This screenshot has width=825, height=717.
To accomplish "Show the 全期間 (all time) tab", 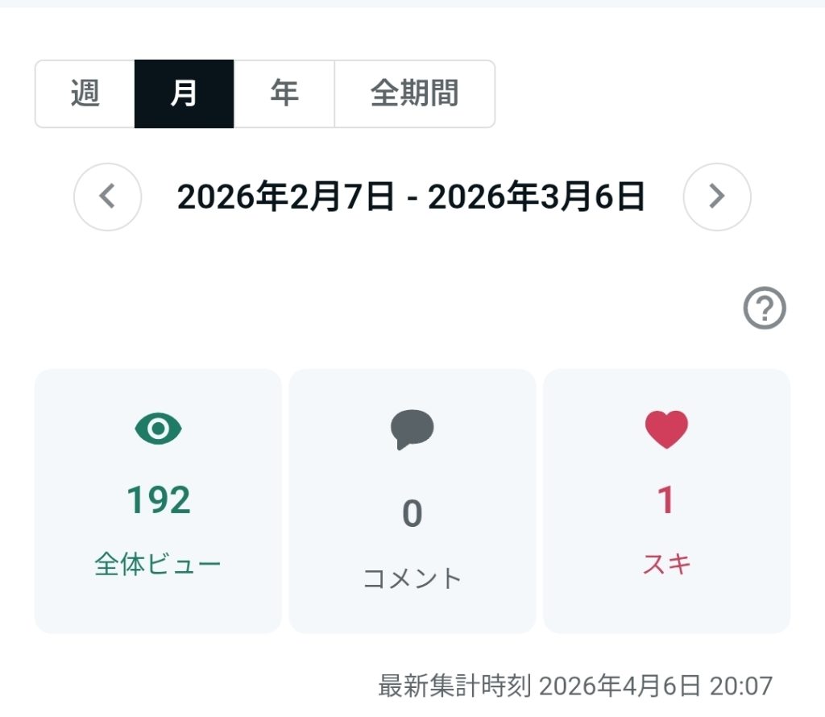I will tap(414, 94).
